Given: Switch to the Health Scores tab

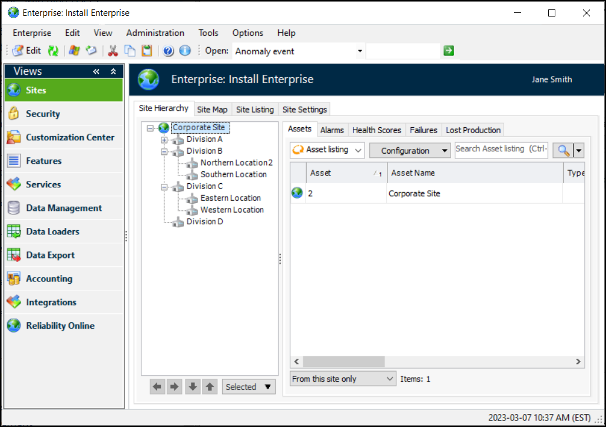Looking at the screenshot, I should tap(377, 130).
